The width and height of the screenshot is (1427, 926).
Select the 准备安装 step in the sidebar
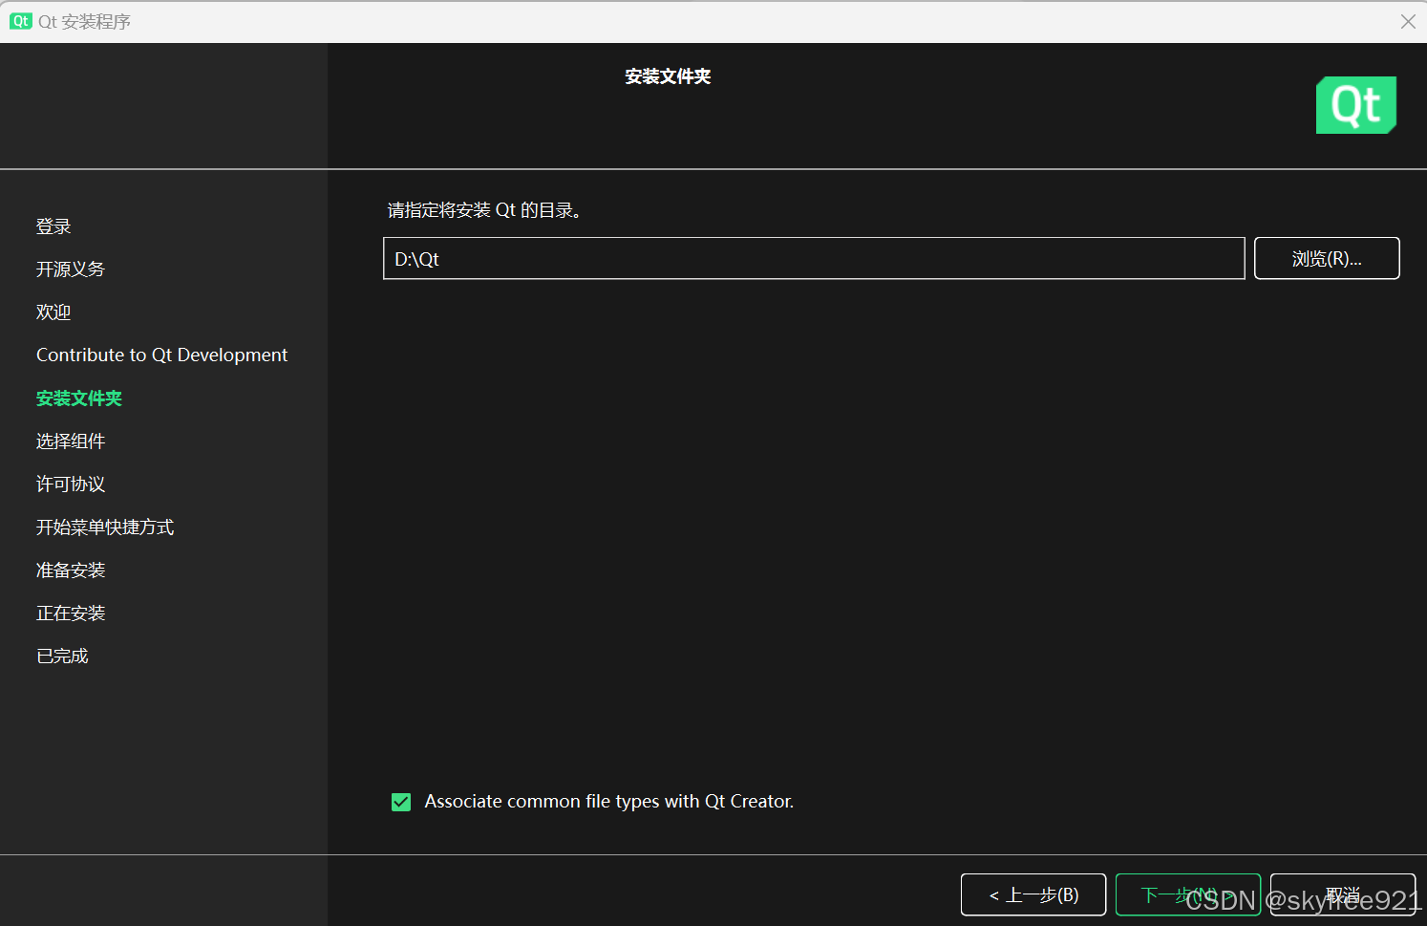tap(71, 571)
